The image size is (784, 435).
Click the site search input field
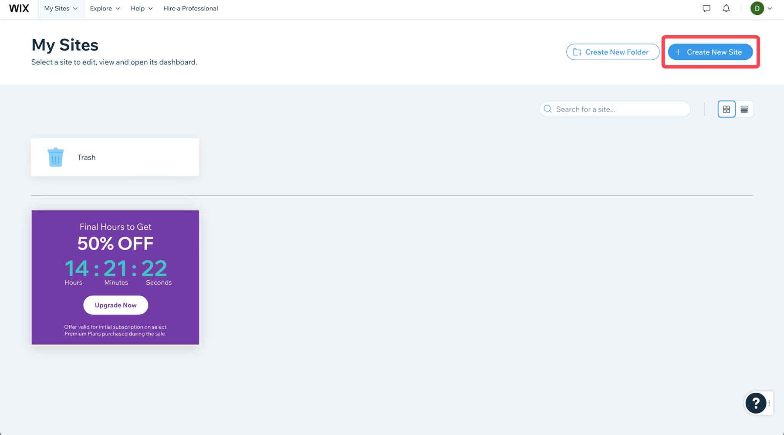click(x=614, y=109)
